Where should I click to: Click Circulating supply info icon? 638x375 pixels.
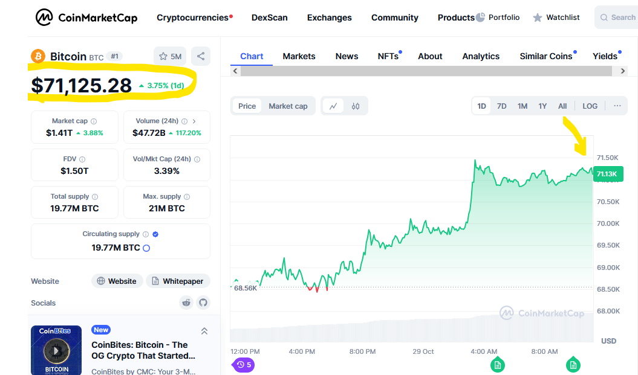146,234
